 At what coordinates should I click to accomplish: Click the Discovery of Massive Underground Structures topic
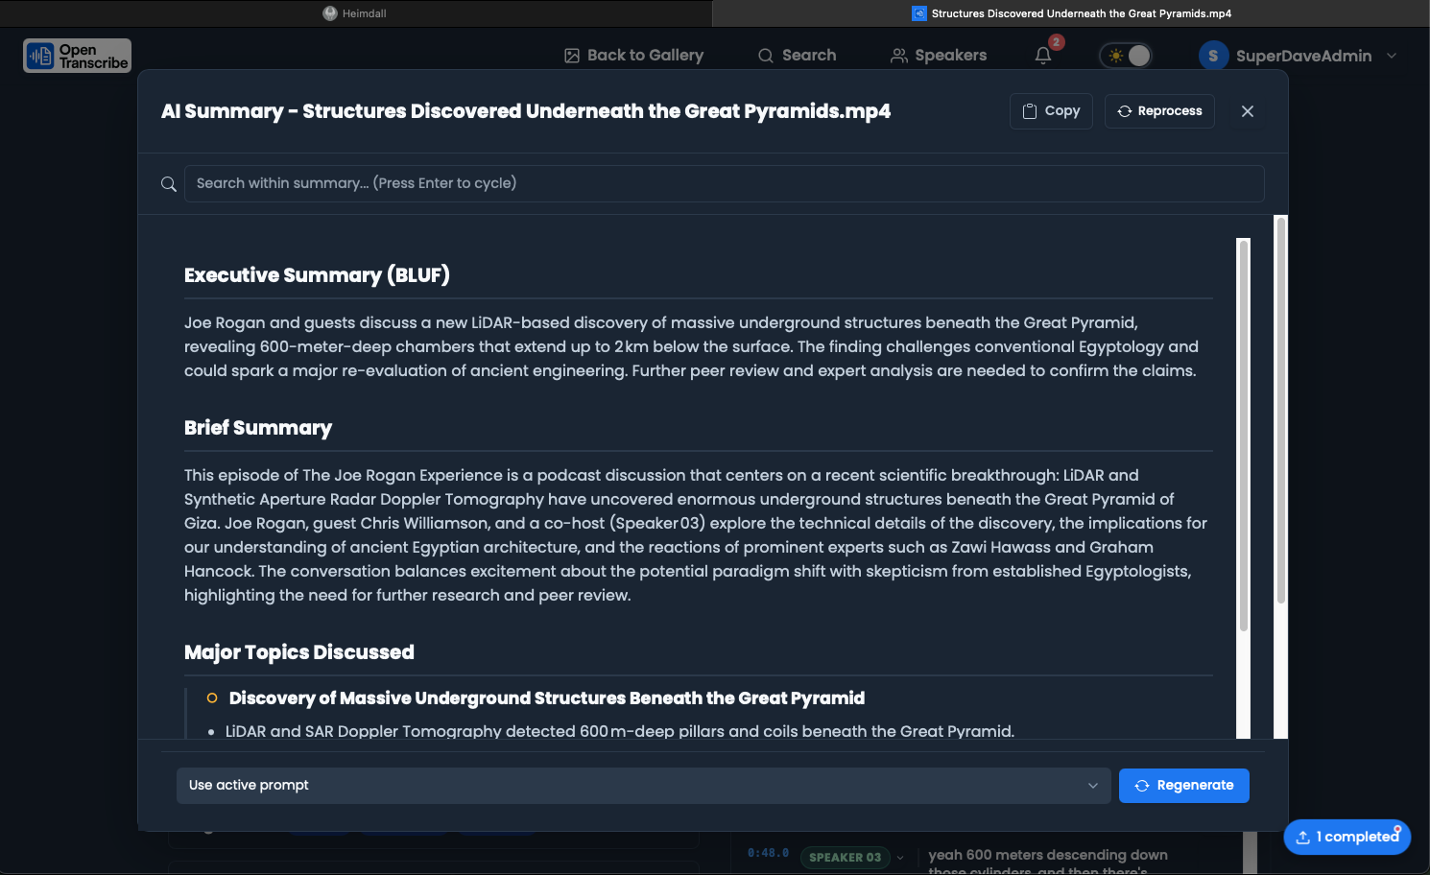(547, 698)
